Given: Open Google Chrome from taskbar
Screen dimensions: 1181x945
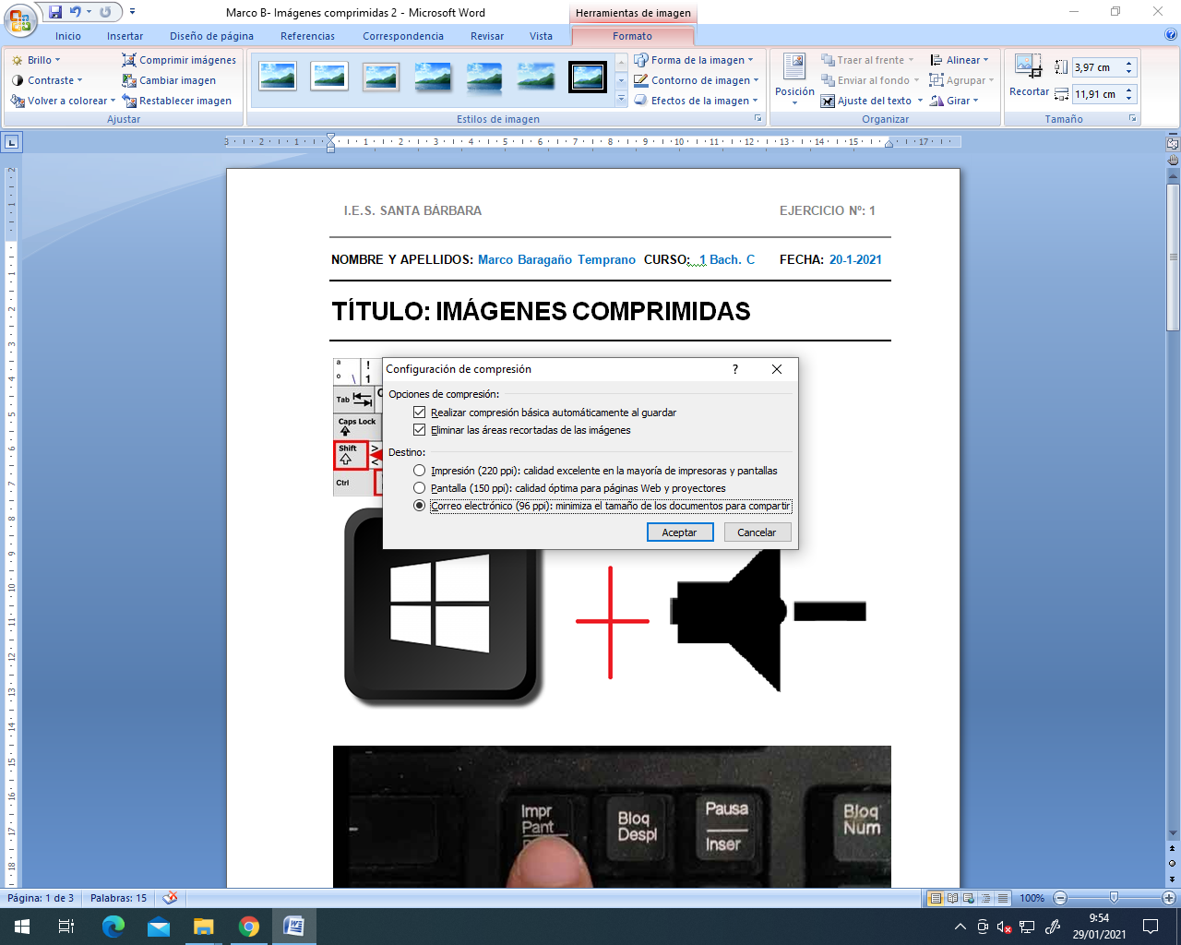Looking at the screenshot, I should click(249, 927).
